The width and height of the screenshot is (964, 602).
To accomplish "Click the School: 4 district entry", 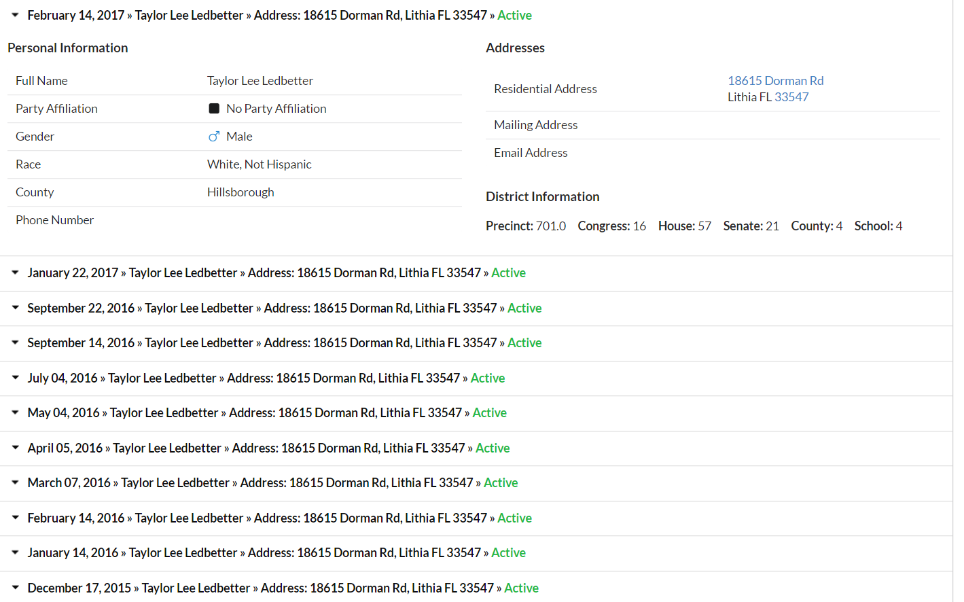I will [x=878, y=226].
